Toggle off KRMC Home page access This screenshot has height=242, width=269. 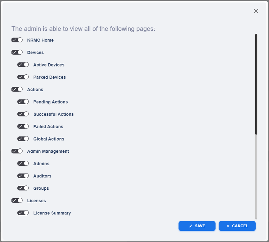(17, 40)
